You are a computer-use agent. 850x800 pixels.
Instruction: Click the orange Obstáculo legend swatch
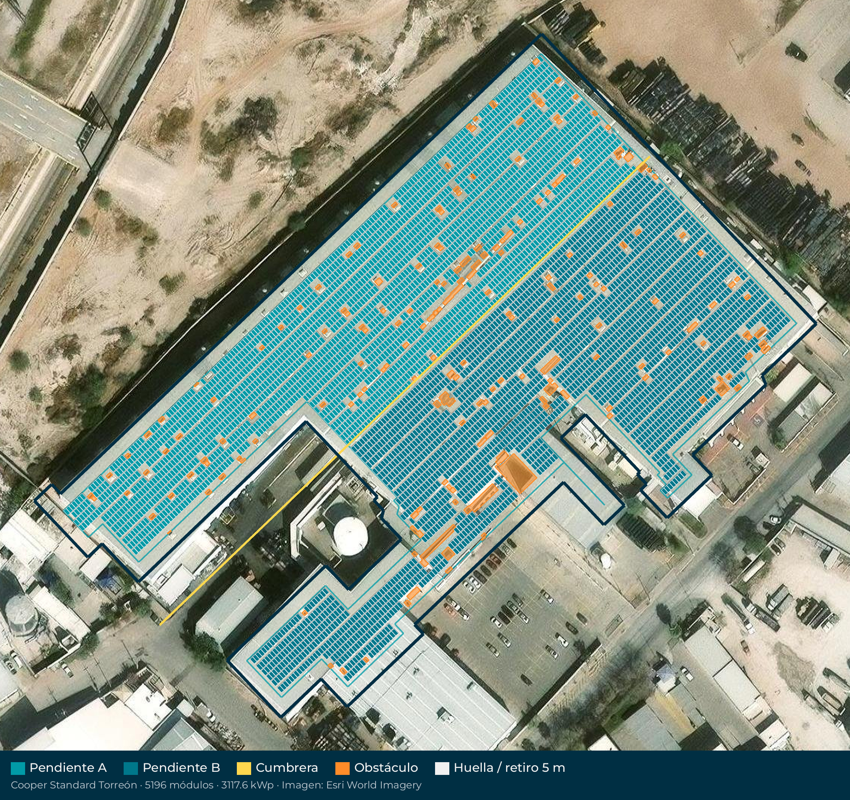[342, 768]
